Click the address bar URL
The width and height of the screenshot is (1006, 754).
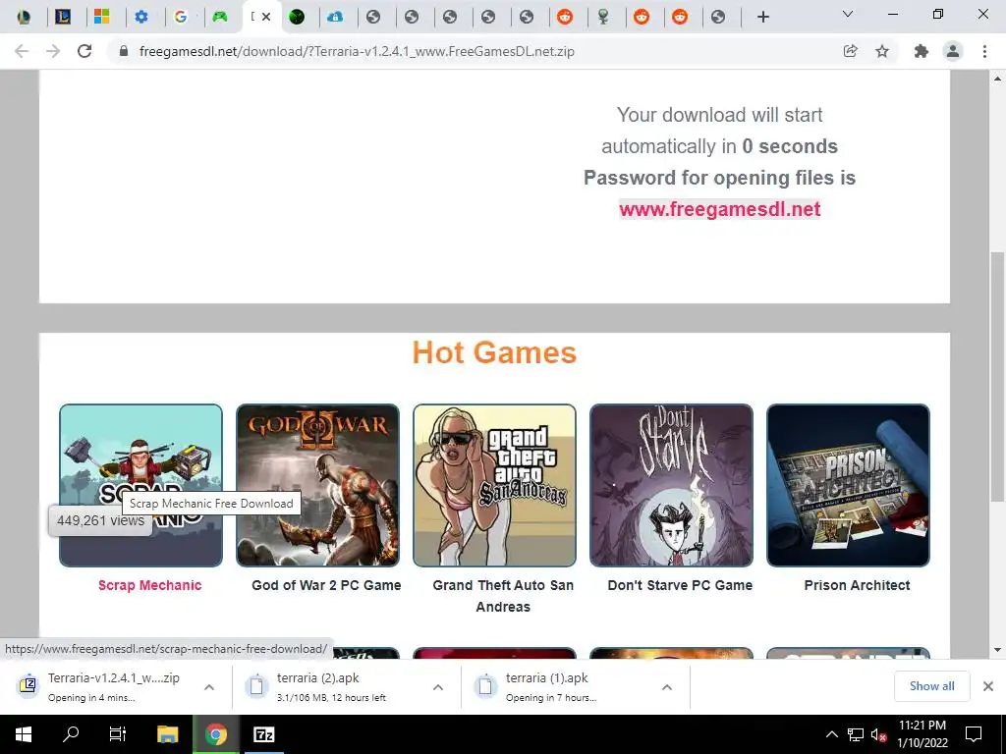tap(356, 51)
